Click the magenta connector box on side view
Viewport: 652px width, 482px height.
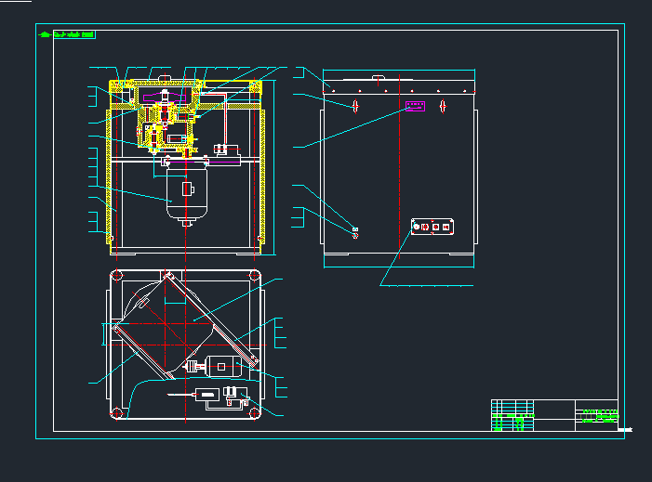415,106
